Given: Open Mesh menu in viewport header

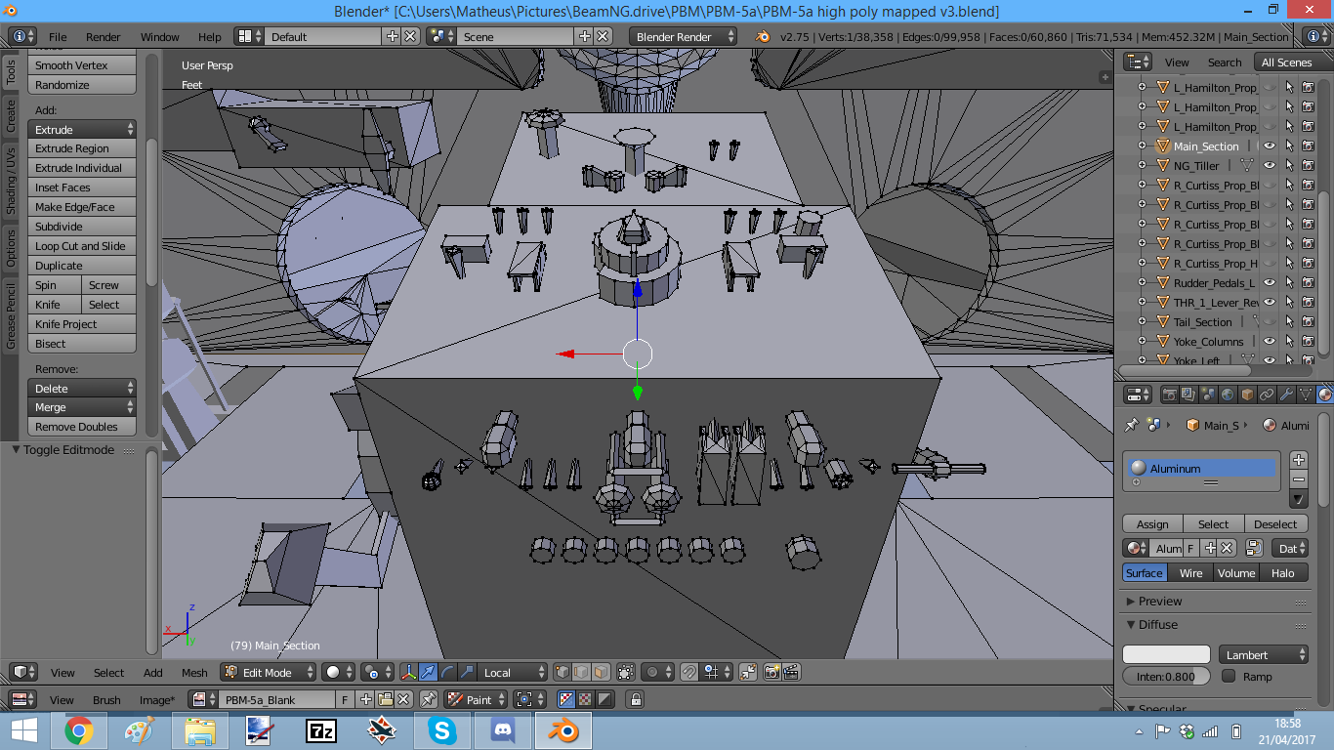Looking at the screenshot, I should coord(194,673).
